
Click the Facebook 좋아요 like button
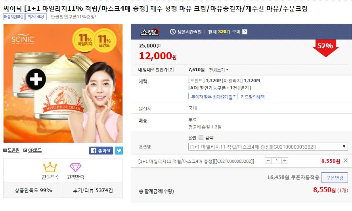pos(101,151)
